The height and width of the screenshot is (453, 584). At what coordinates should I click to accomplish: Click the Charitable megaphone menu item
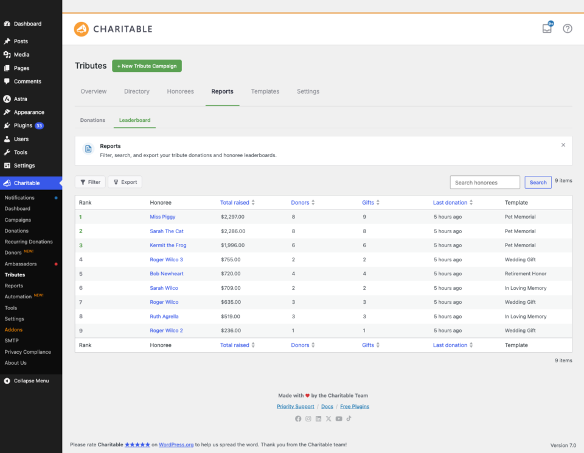[x=31, y=183]
